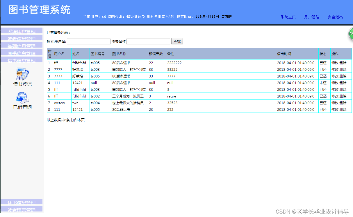353x217 pixels.
Task: Click inside the 图书名称 search field
Action: point(148,41)
